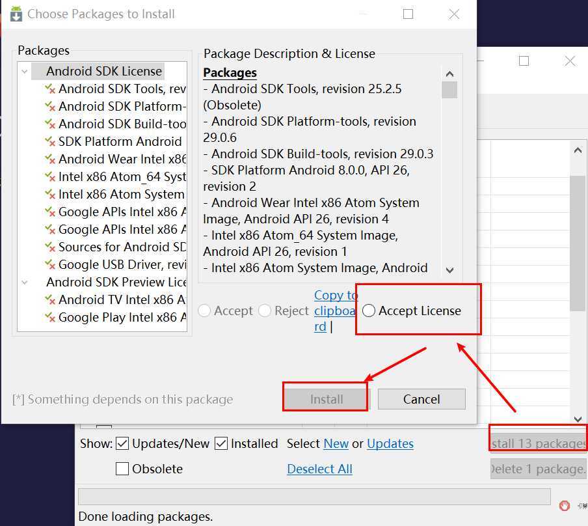Click status icon beside SDK Platform Android
Viewport: 588px width, 526px height.
pos(50,141)
